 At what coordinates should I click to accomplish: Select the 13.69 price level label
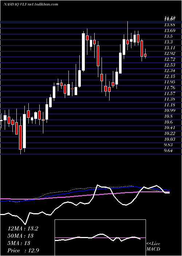[170, 30]
